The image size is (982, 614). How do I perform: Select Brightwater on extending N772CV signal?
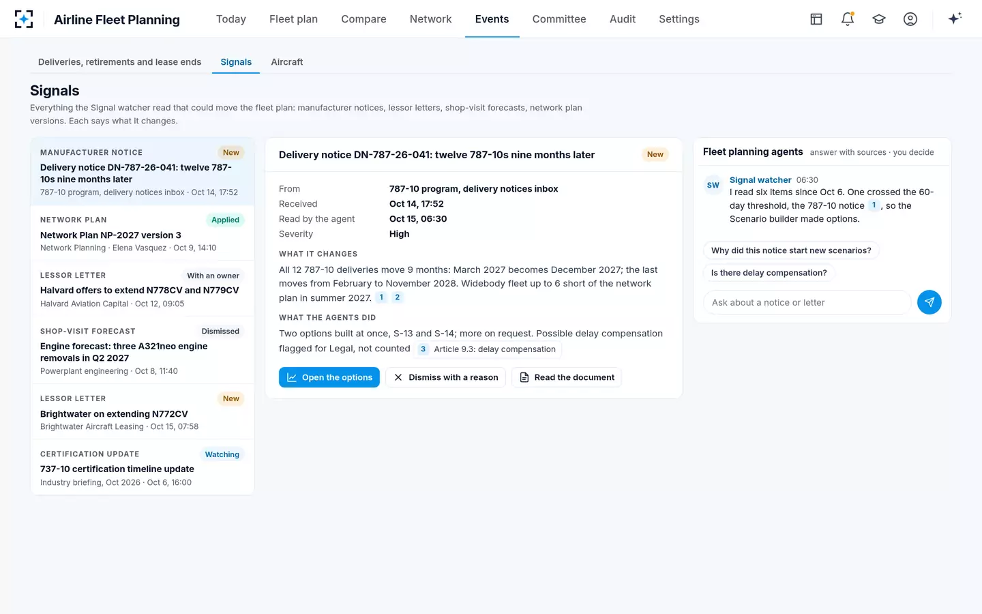tap(143, 412)
